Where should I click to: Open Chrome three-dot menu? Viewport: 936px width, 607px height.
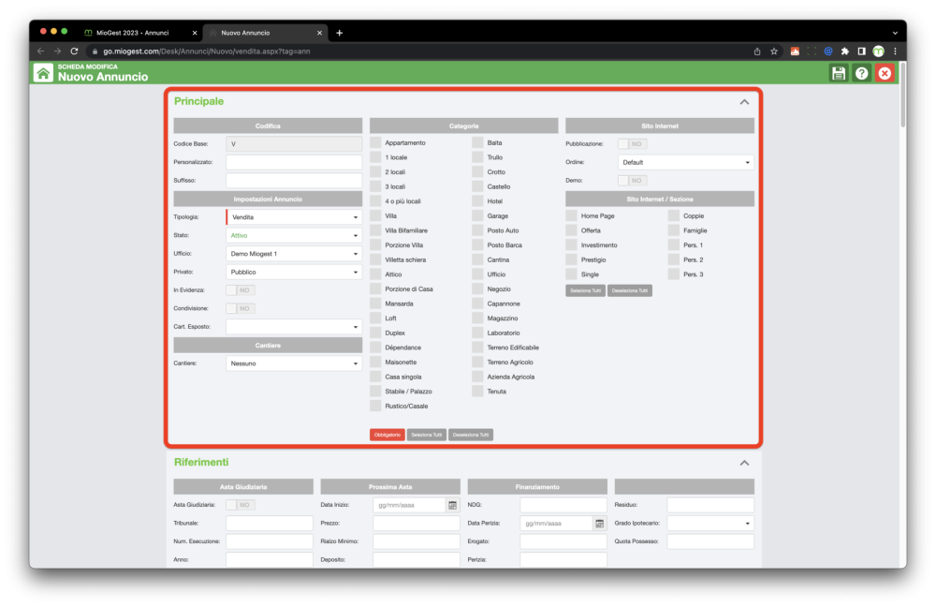click(895, 52)
